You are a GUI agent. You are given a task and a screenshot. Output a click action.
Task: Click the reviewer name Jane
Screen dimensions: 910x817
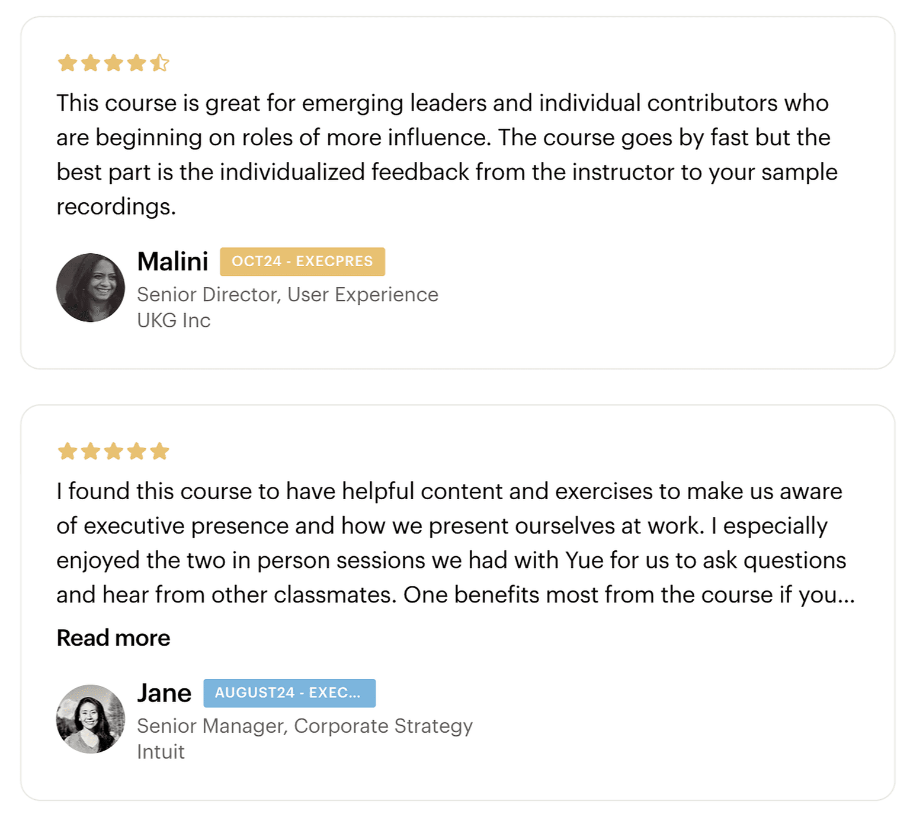click(164, 693)
